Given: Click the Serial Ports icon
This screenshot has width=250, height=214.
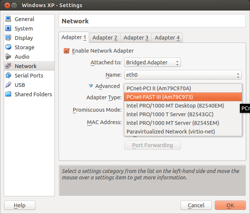Looking at the screenshot, I should pyautogui.click(x=8, y=76).
